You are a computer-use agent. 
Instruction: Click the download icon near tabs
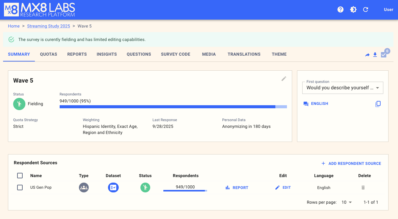375,55
